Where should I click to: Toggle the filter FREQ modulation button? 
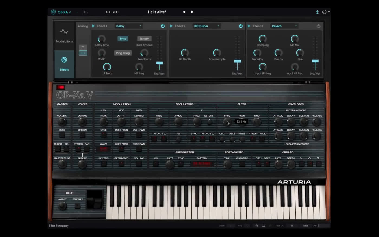coord(121,163)
